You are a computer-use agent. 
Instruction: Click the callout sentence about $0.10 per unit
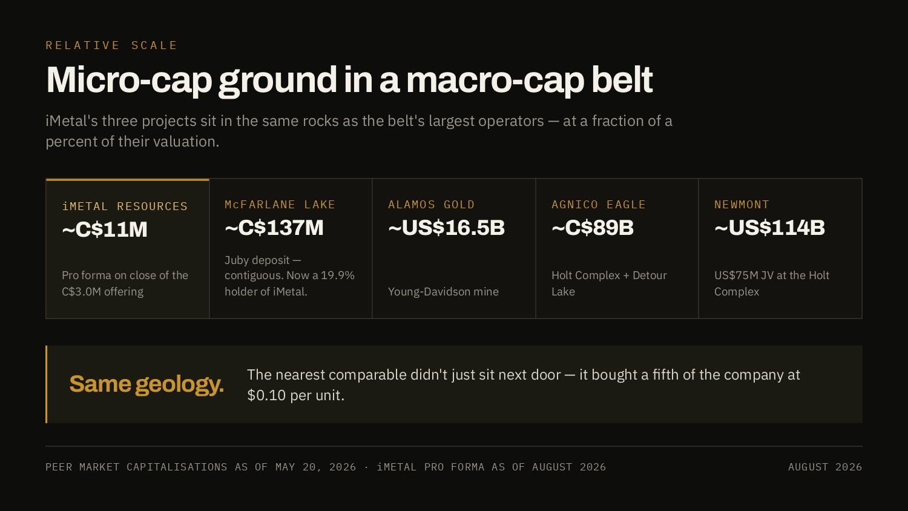click(524, 385)
